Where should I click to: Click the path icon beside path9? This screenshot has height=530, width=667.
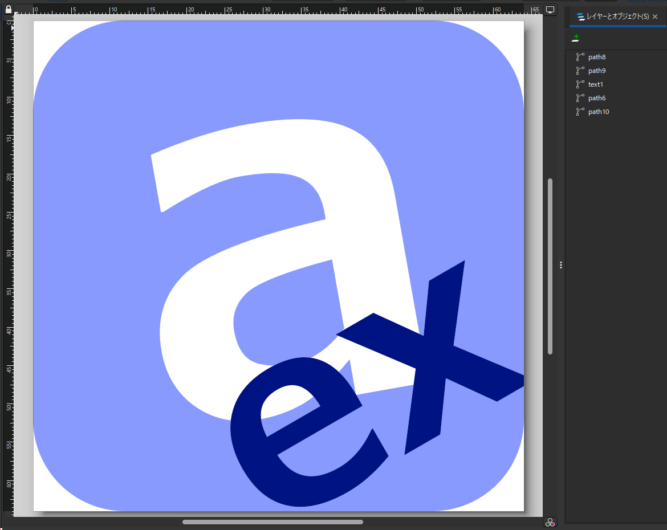[x=580, y=71]
